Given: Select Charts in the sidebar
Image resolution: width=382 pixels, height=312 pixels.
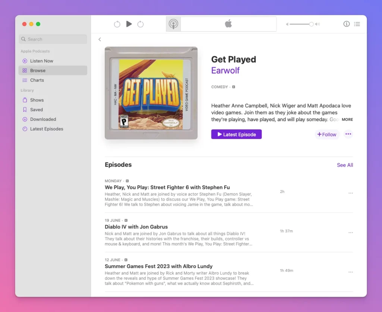Looking at the screenshot, I should click(x=37, y=80).
